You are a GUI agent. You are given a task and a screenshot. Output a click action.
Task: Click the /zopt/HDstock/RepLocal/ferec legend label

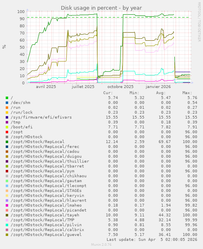pos(45,147)
